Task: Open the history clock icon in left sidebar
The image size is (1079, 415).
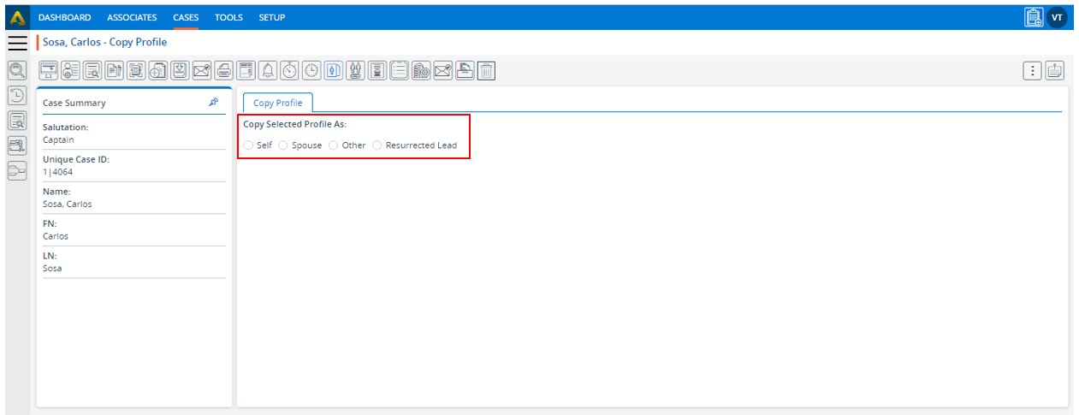Action: click(17, 95)
